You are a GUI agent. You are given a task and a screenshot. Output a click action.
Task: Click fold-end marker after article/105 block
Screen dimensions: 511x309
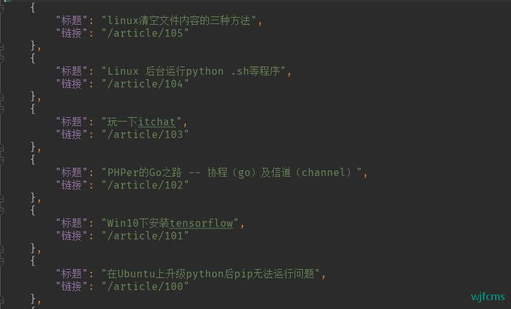pyautogui.click(x=1, y=47)
